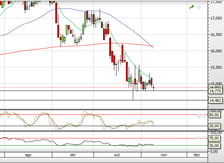
Task: Click the 16,500 price axis label
Action: [x=216, y=35]
